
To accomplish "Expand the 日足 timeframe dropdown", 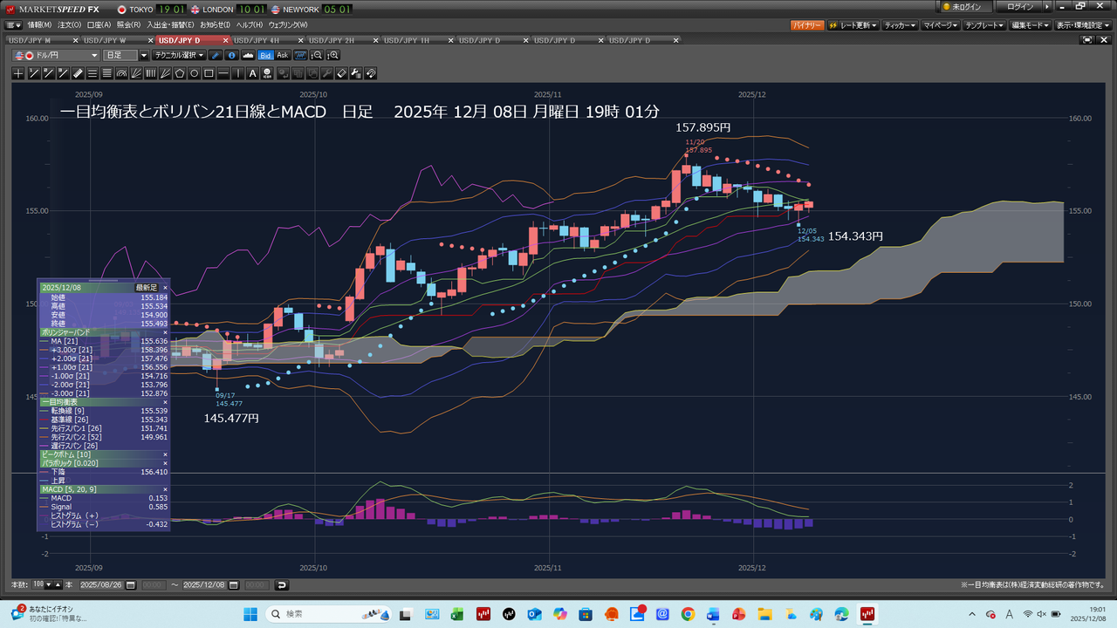I will (144, 56).
